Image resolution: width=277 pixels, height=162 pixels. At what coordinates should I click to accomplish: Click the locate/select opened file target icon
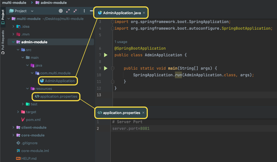point(61,11)
